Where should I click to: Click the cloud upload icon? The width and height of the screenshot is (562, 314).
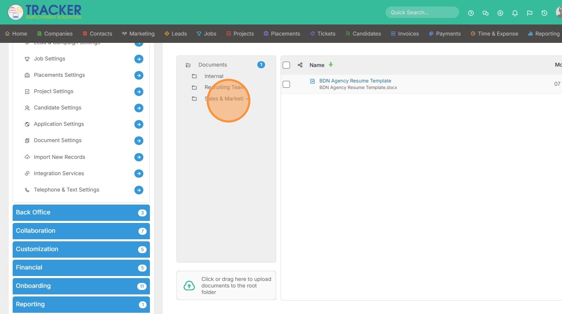coord(189,285)
